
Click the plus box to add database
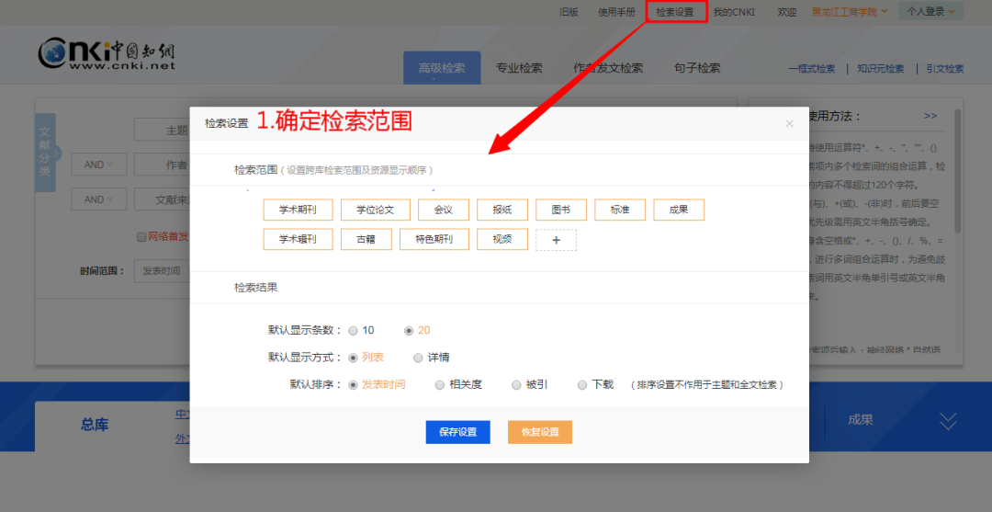coord(556,240)
